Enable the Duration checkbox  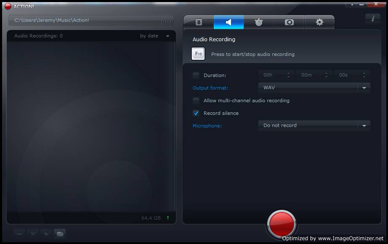pos(196,75)
